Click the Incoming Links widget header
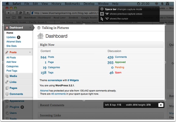 pyautogui.click(x=101, y=115)
